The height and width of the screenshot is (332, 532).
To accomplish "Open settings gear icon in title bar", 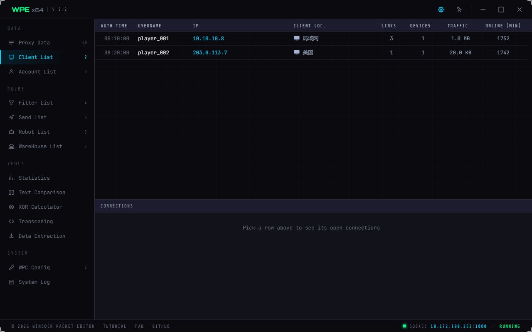I will (x=441, y=10).
